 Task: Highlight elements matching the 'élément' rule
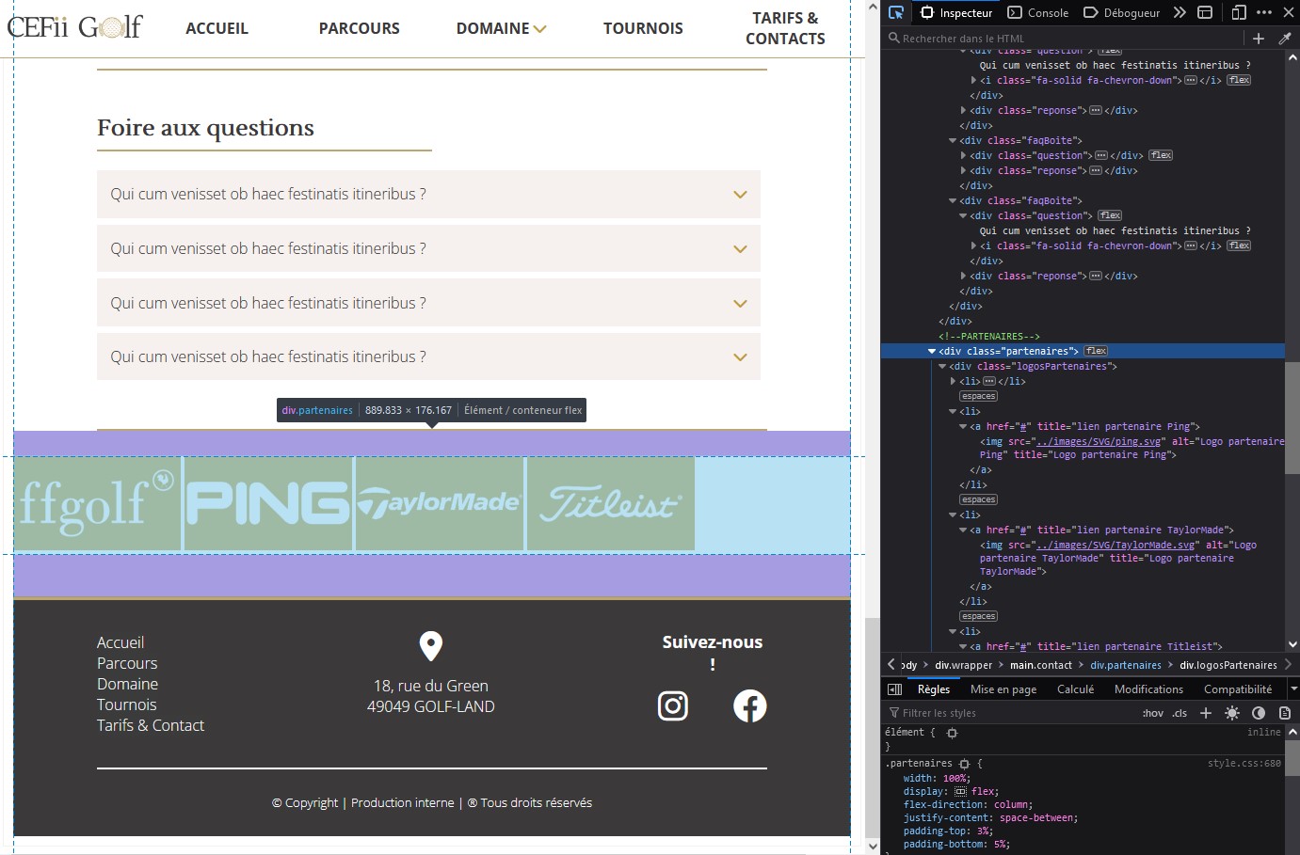[953, 733]
